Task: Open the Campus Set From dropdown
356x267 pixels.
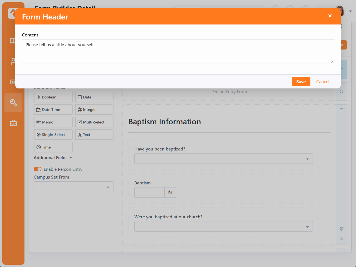Action: [x=73, y=187]
